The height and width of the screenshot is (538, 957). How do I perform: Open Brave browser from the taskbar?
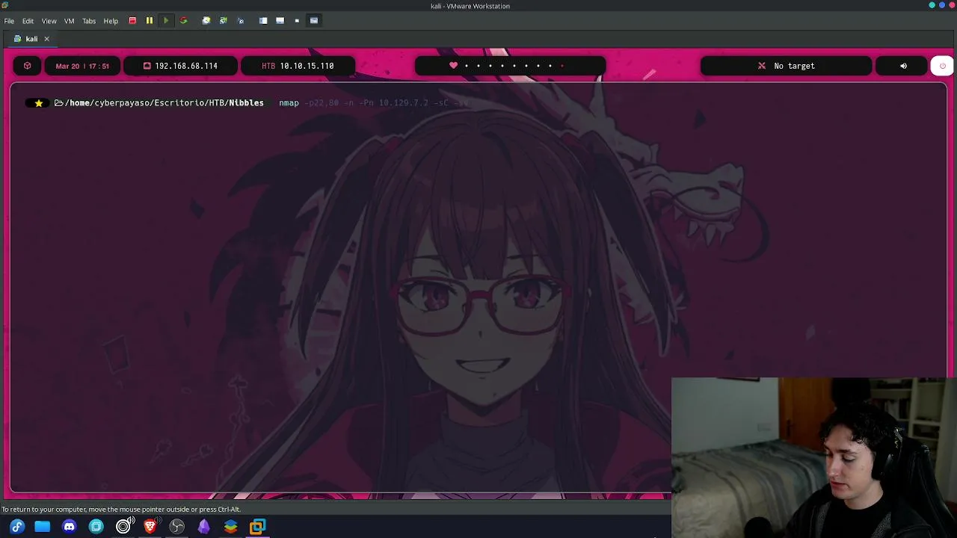(x=150, y=527)
